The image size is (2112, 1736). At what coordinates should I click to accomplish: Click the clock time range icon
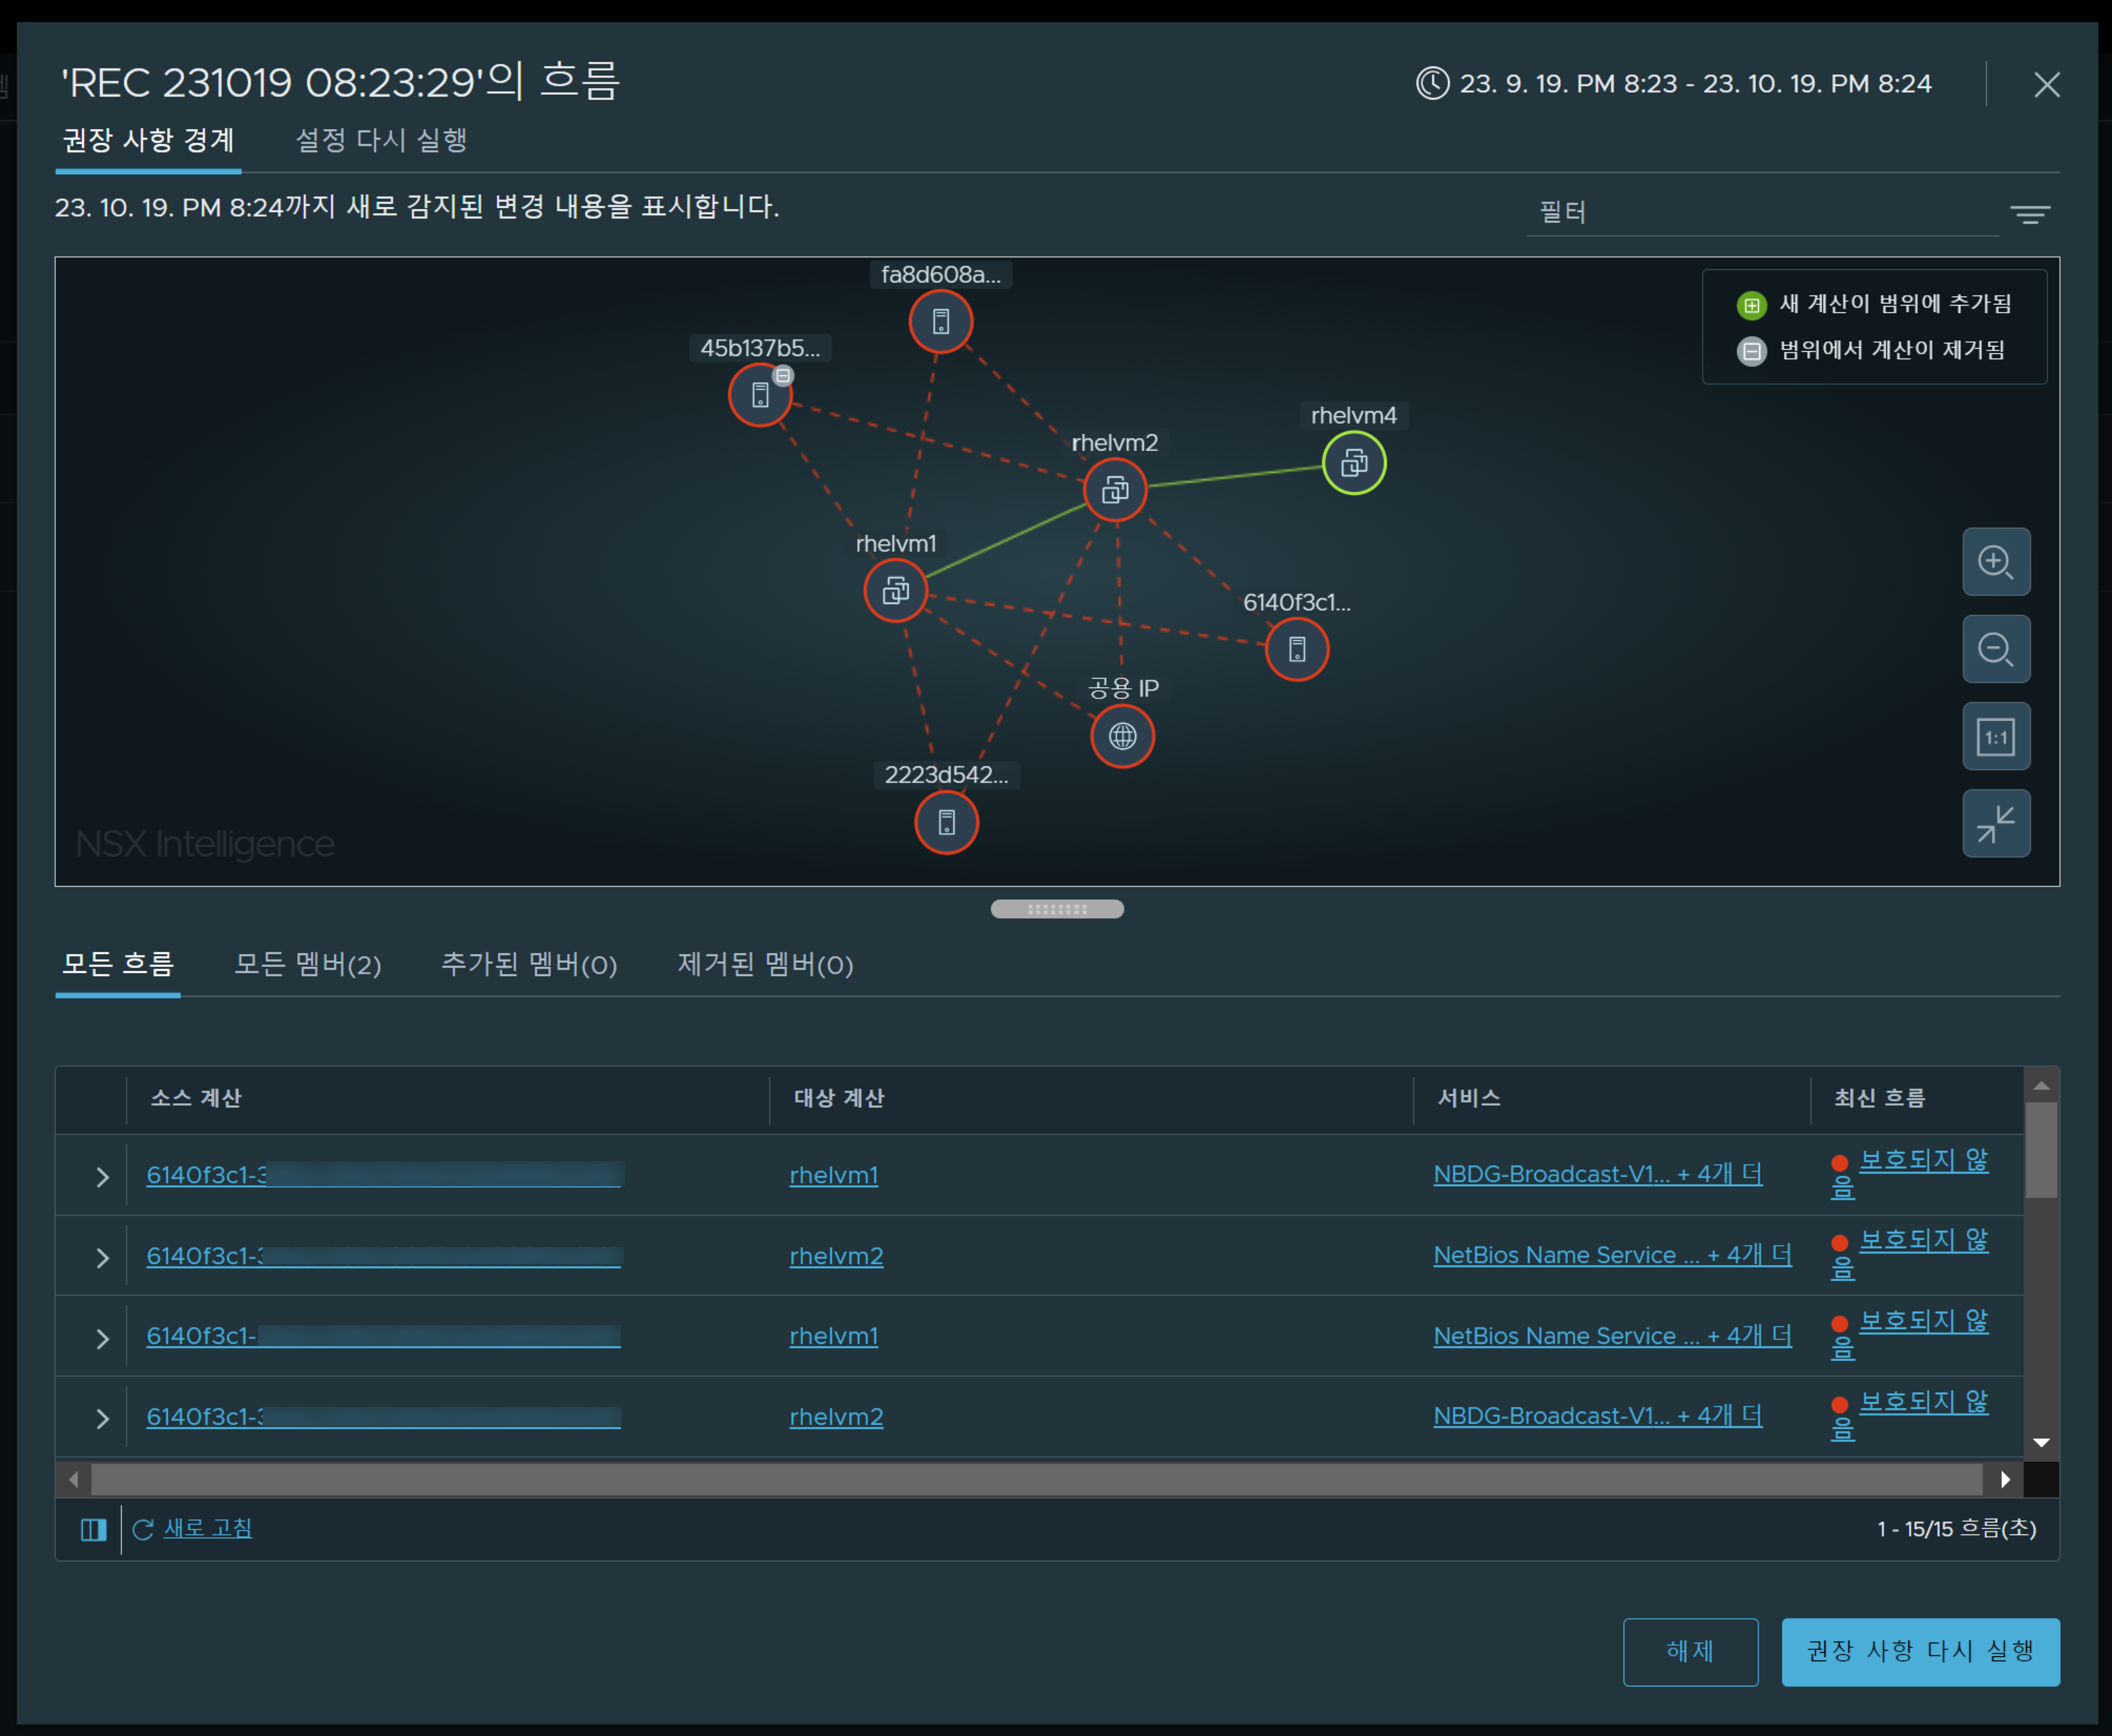click(x=1432, y=83)
